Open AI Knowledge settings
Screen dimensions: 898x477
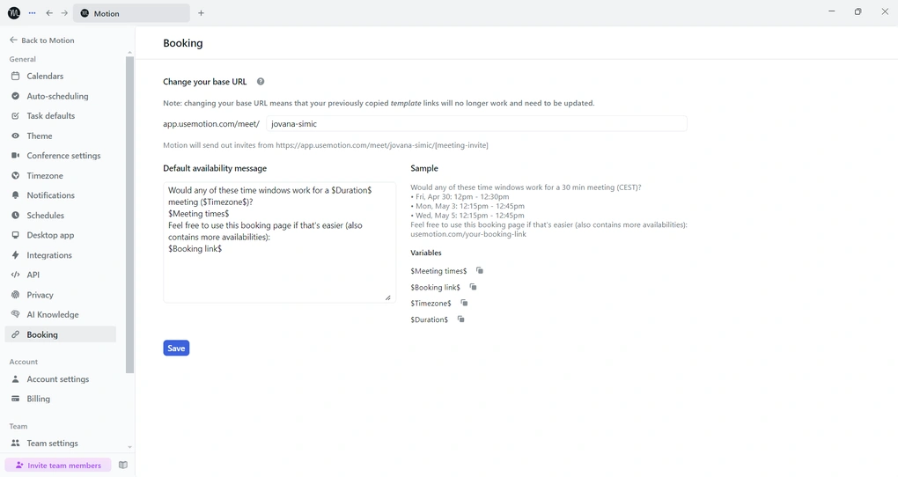click(x=53, y=314)
